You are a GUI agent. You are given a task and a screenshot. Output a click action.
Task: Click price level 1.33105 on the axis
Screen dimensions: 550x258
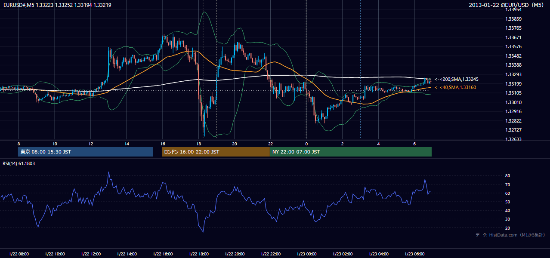click(x=513, y=93)
